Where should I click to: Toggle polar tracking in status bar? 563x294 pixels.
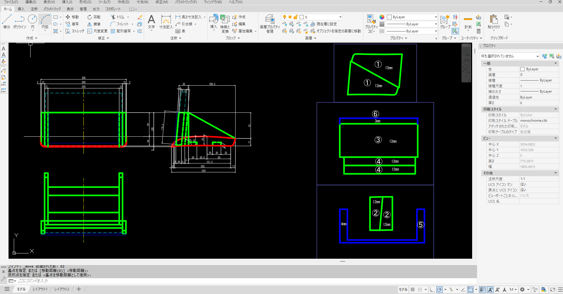pyautogui.click(x=439, y=290)
